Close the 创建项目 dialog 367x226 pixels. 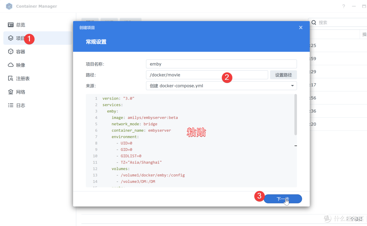pos(301,28)
